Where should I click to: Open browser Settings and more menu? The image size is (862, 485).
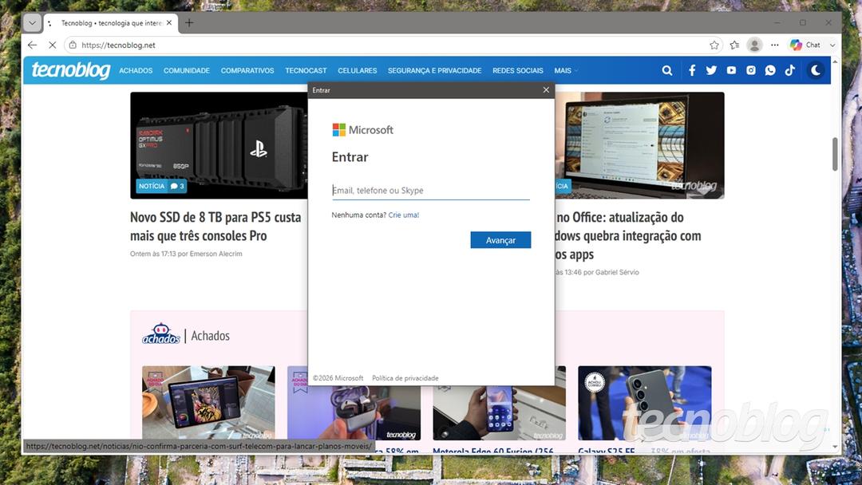pyautogui.click(x=774, y=45)
